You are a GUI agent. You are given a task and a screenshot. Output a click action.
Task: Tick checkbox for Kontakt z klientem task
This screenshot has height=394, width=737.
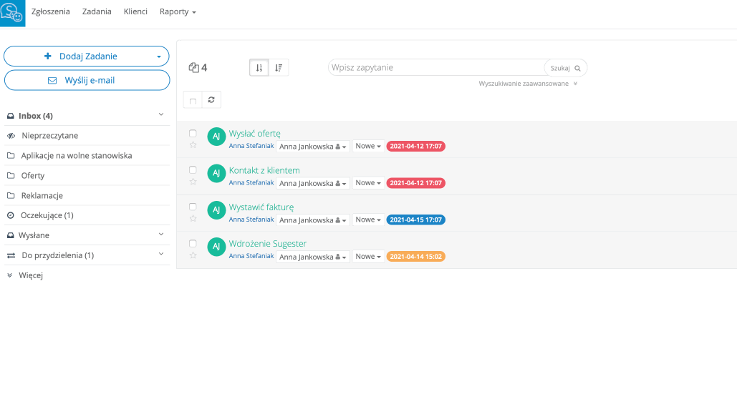coord(193,169)
